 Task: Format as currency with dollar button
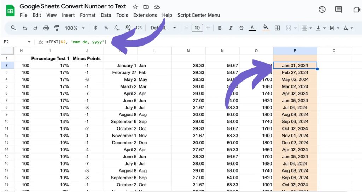click(x=95, y=28)
